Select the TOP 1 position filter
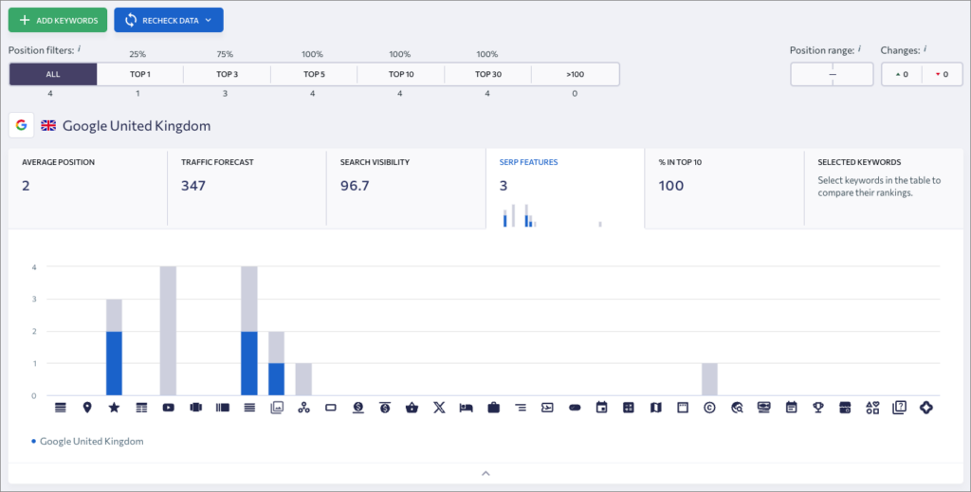 [140, 74]
